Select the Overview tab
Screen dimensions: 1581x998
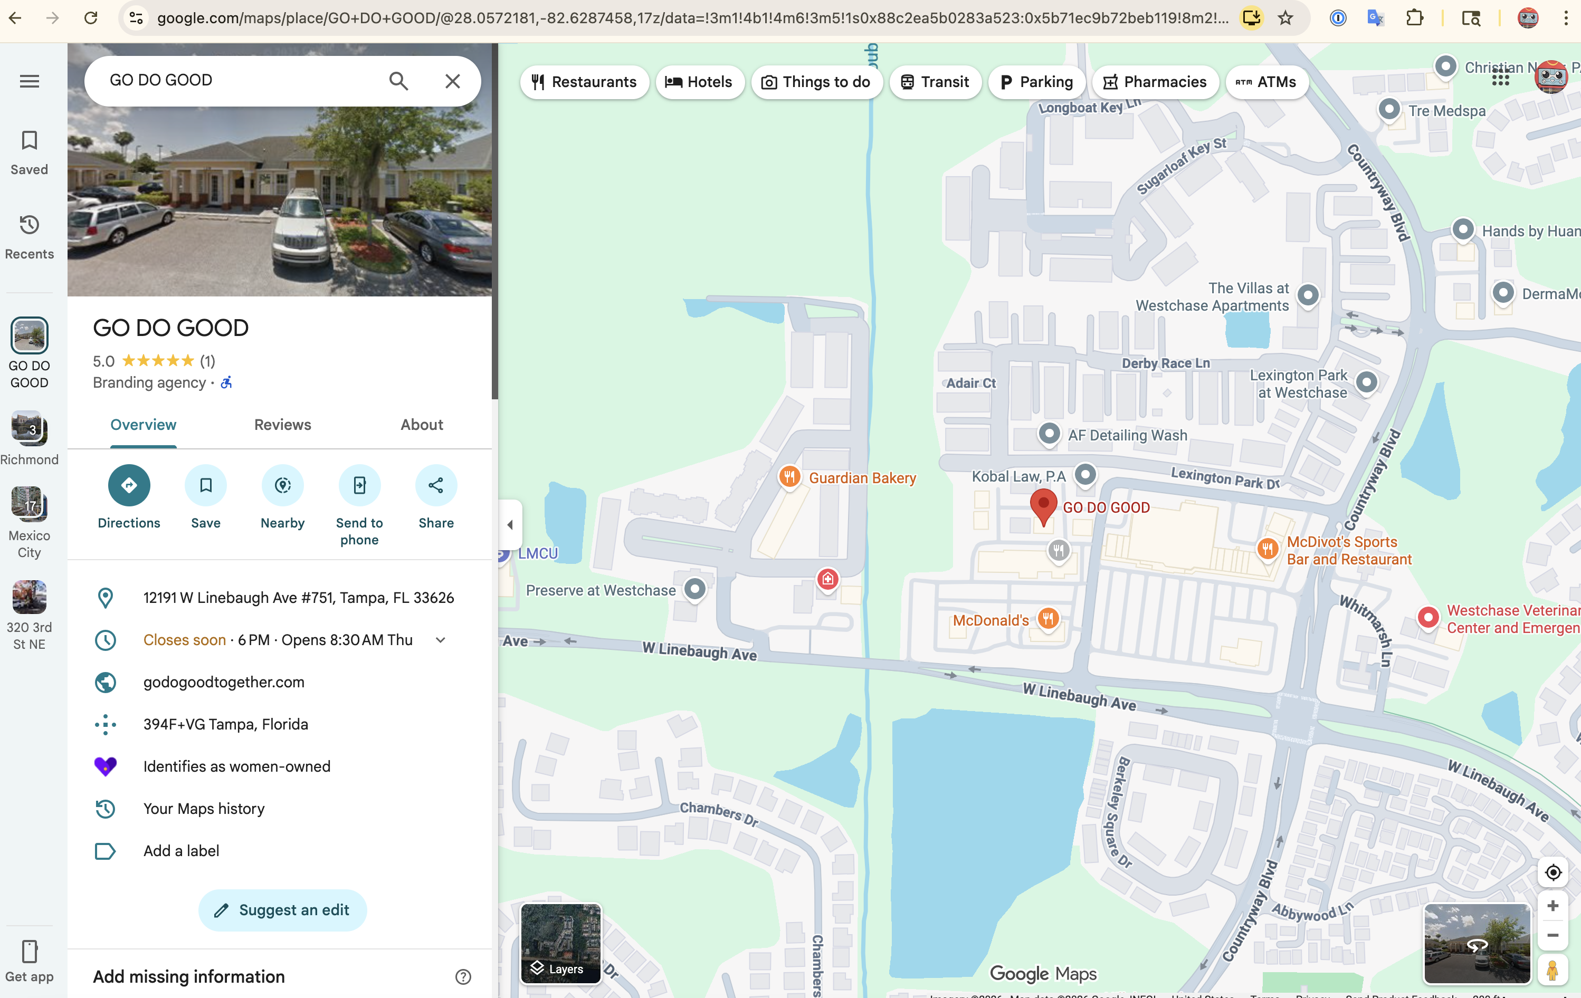[x=143, y=425]
